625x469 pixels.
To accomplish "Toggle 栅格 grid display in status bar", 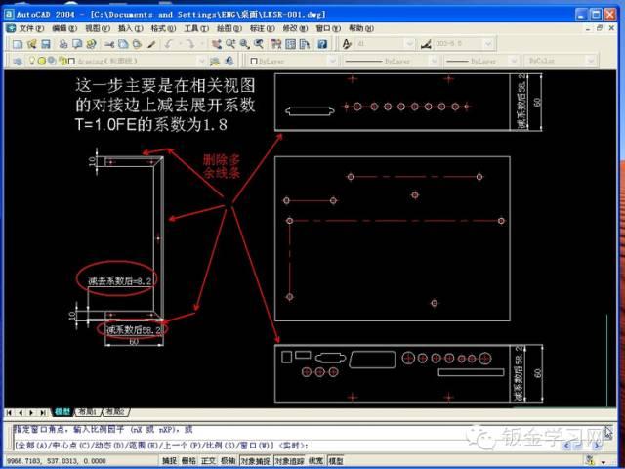I will [188, 460].
